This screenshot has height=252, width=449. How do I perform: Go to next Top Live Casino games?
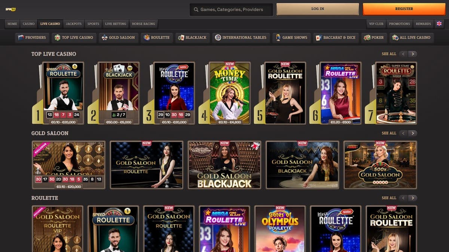tap(413, 54)
